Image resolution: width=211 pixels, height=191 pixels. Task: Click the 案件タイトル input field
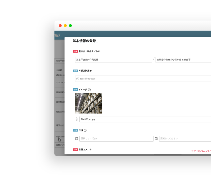tap(183, 60)
